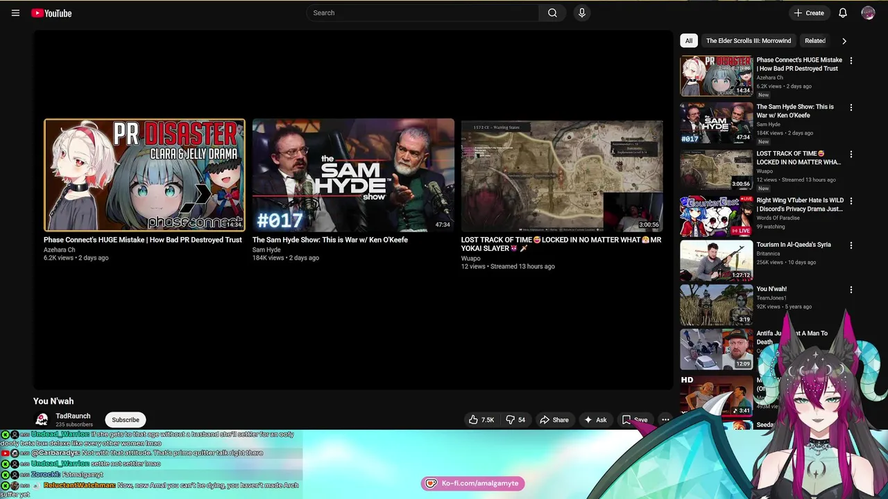
Task: Save the video to a playlist
Action: point(635,419)
